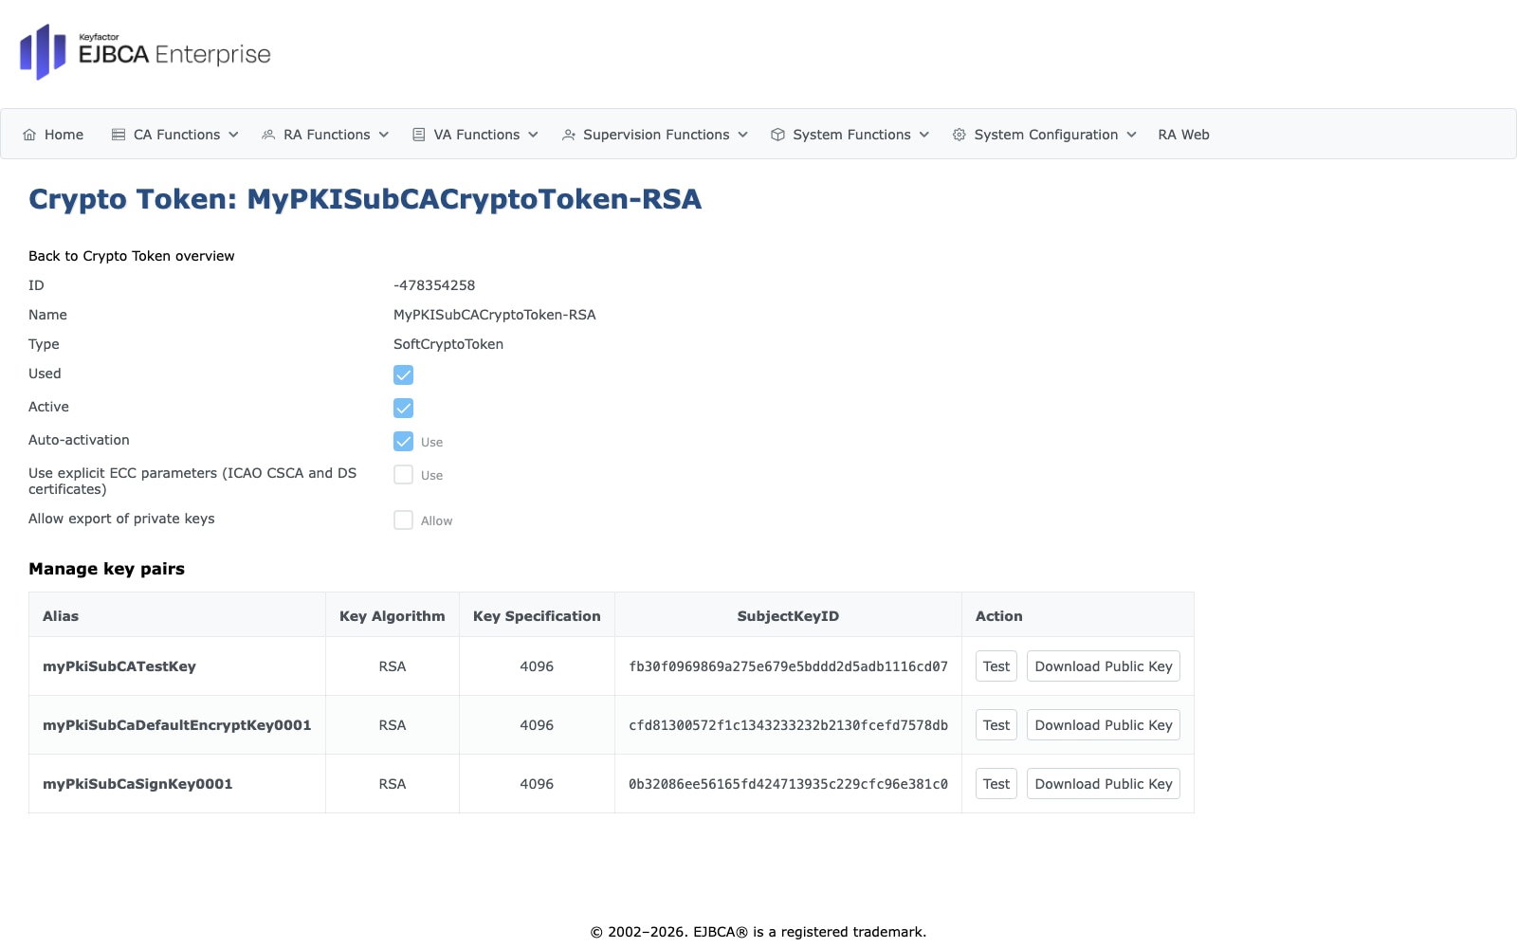Test the myPkiSubCaSignKey0001 key pair
This screenshot has height=948, width=1517.
(996, 784)
